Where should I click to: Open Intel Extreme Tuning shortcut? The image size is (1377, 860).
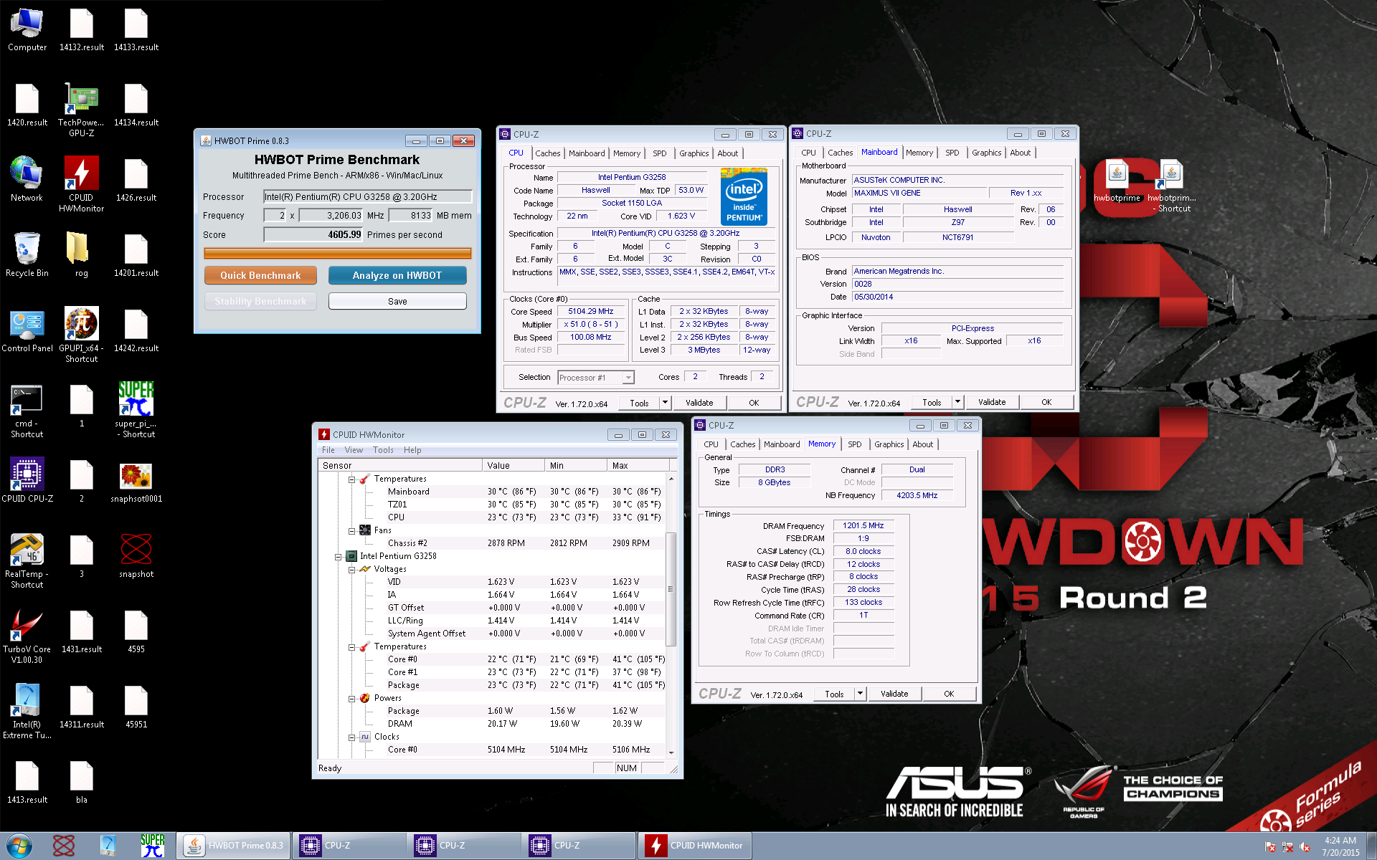point(27,711)
